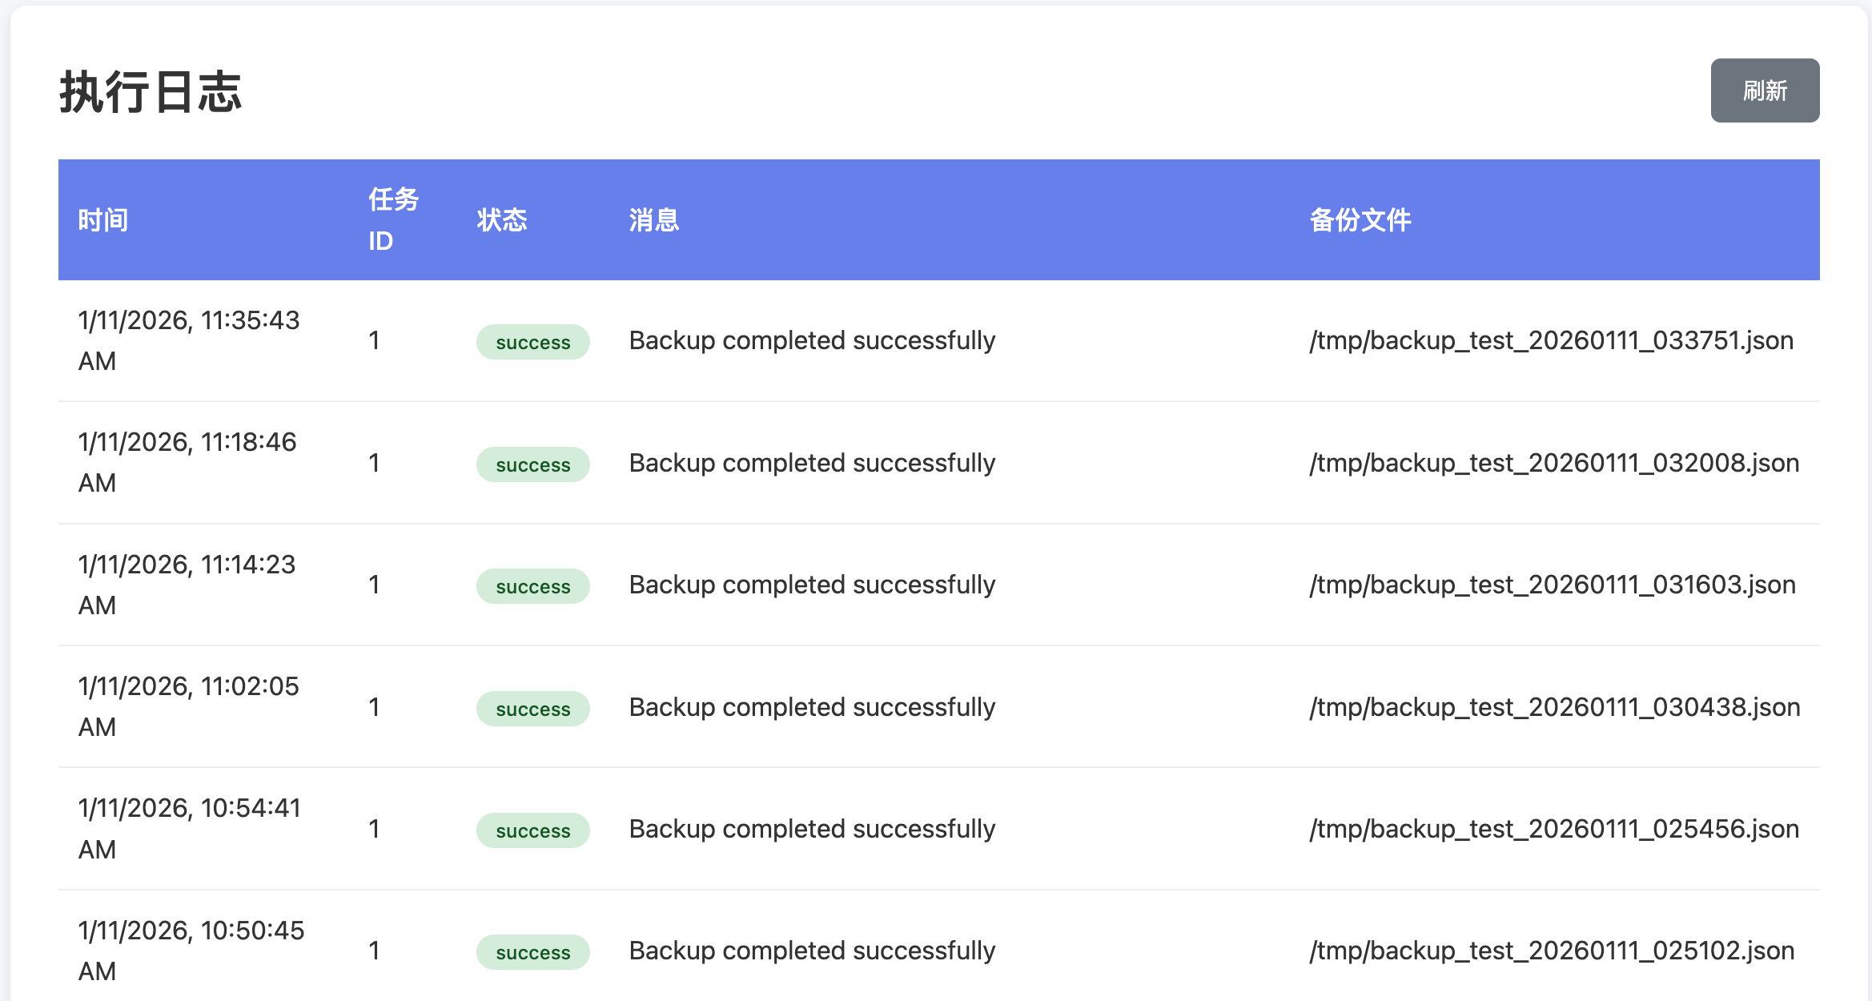The width and height of the screenshot is (1872, 1001).
Task: Select the 时间 column header
Action: coord(103,220)
